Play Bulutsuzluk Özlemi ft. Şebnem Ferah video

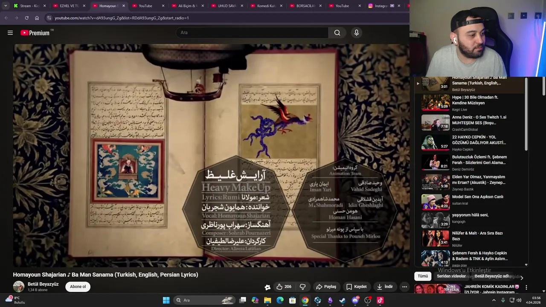[x=469, y=162]
